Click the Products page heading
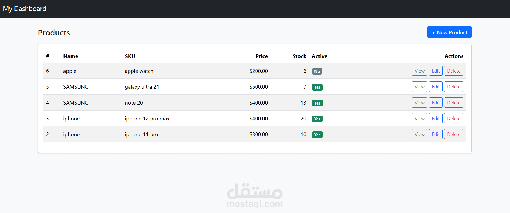510x213 pixels. pos(54,32)
